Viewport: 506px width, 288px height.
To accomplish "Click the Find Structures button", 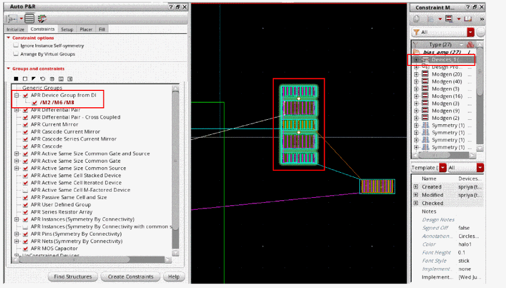I will coord(72,277).
